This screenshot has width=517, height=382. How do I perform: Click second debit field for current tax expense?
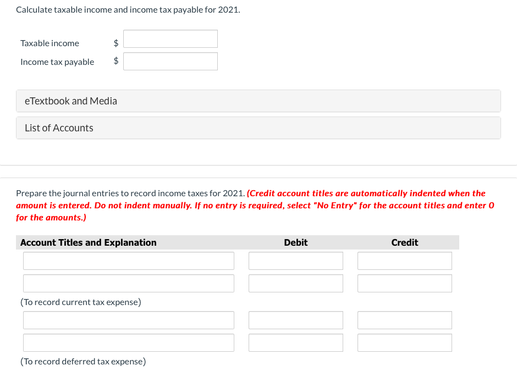[x=296, y=283]
